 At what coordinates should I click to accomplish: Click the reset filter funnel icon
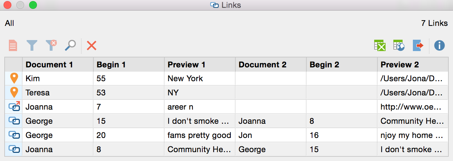pyautogui.click(x=51, y=45)
